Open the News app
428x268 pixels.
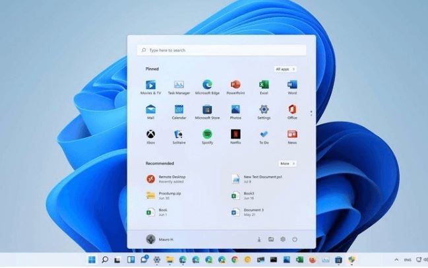[x=292, y=137]
